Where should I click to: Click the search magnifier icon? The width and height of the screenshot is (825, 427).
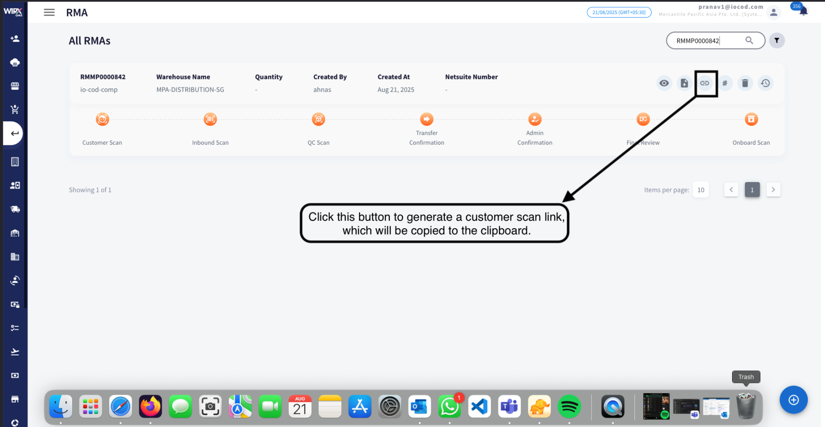pos(749,41)
